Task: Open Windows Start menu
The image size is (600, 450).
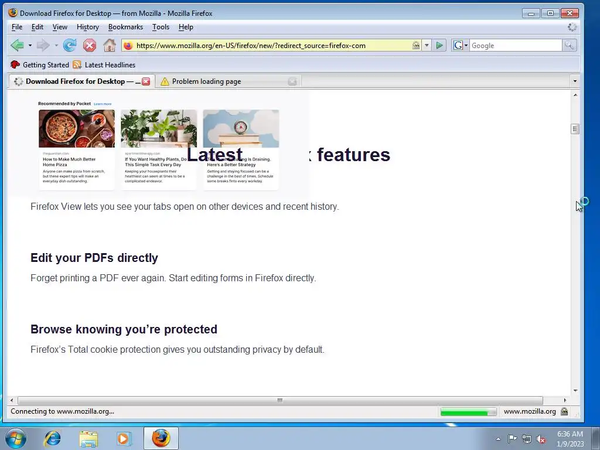Action: (16, 438)
